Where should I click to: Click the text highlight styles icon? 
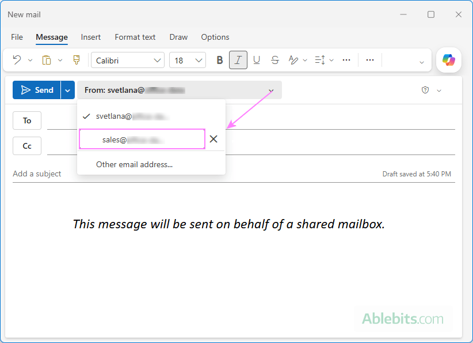tap(293, 60)
